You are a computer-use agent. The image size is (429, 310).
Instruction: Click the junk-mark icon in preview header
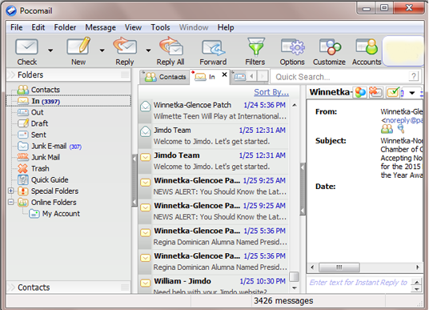click(x=376, y=92)
